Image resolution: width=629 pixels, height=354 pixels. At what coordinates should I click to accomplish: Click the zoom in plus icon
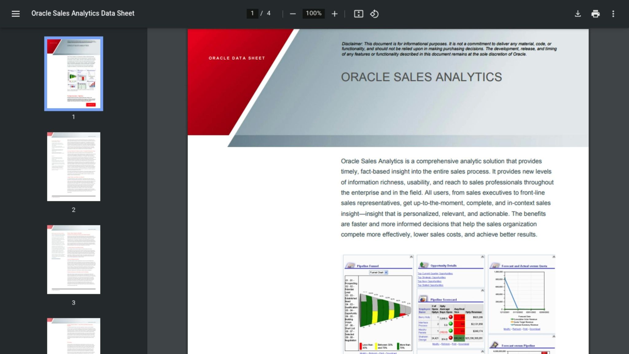point(334,14)
